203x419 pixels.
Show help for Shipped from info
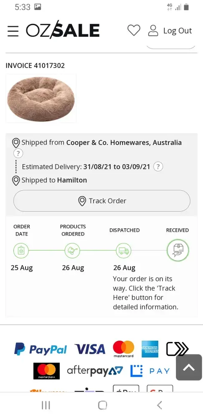(18, 153)
